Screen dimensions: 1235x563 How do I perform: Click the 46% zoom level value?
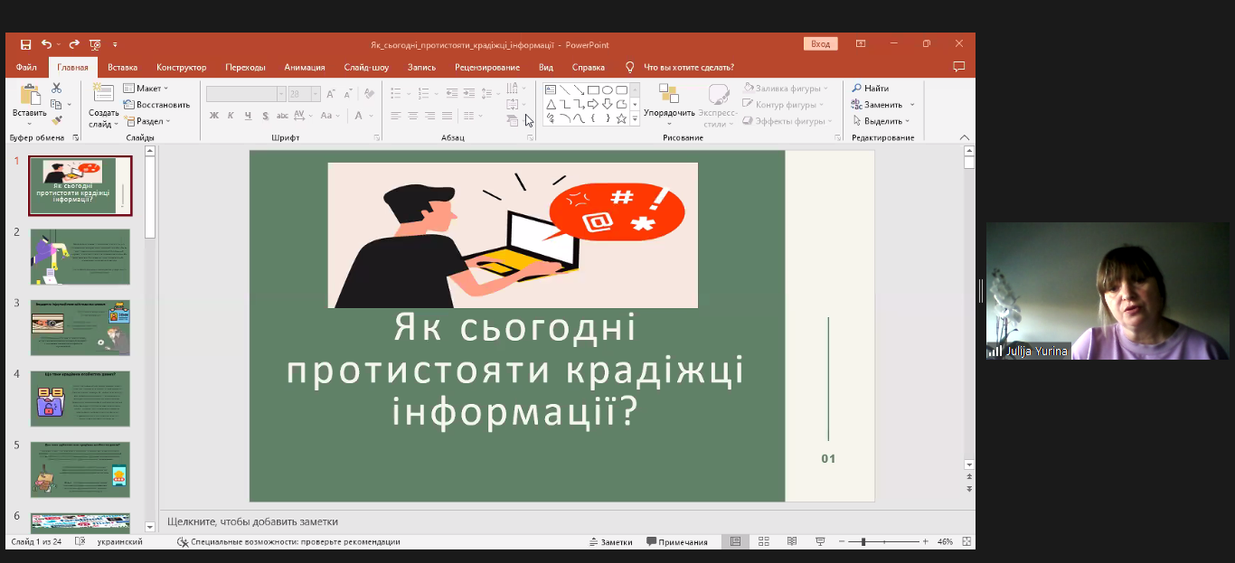tap(945, 541)
